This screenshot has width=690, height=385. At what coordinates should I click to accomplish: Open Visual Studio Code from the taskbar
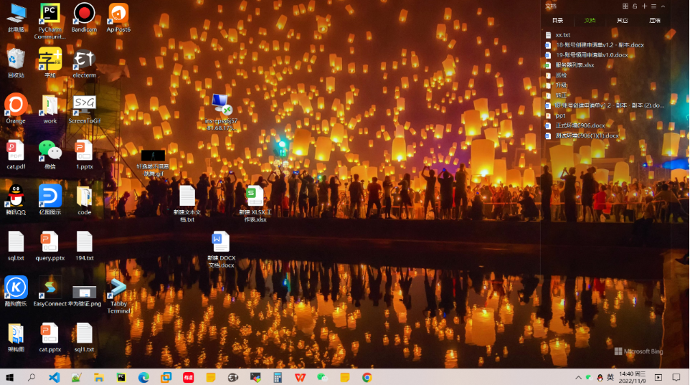[54, 377]
